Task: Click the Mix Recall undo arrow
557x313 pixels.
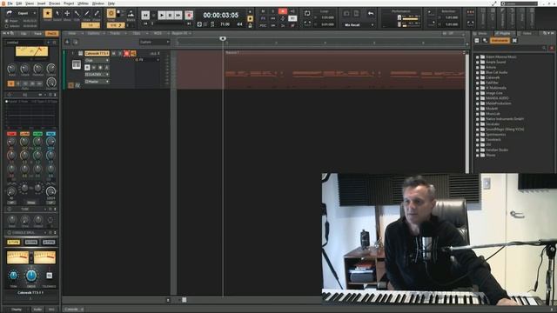Action: (371, 14)
